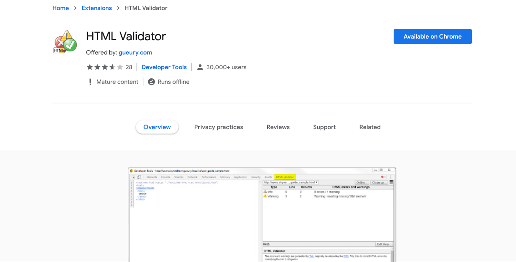This screenshot has width=516, height=262.
Task: Click the Runs offline label
Action: pyautogui.click(x=174, y=82)
